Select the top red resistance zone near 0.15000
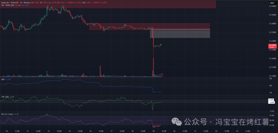 click(108, 4)
